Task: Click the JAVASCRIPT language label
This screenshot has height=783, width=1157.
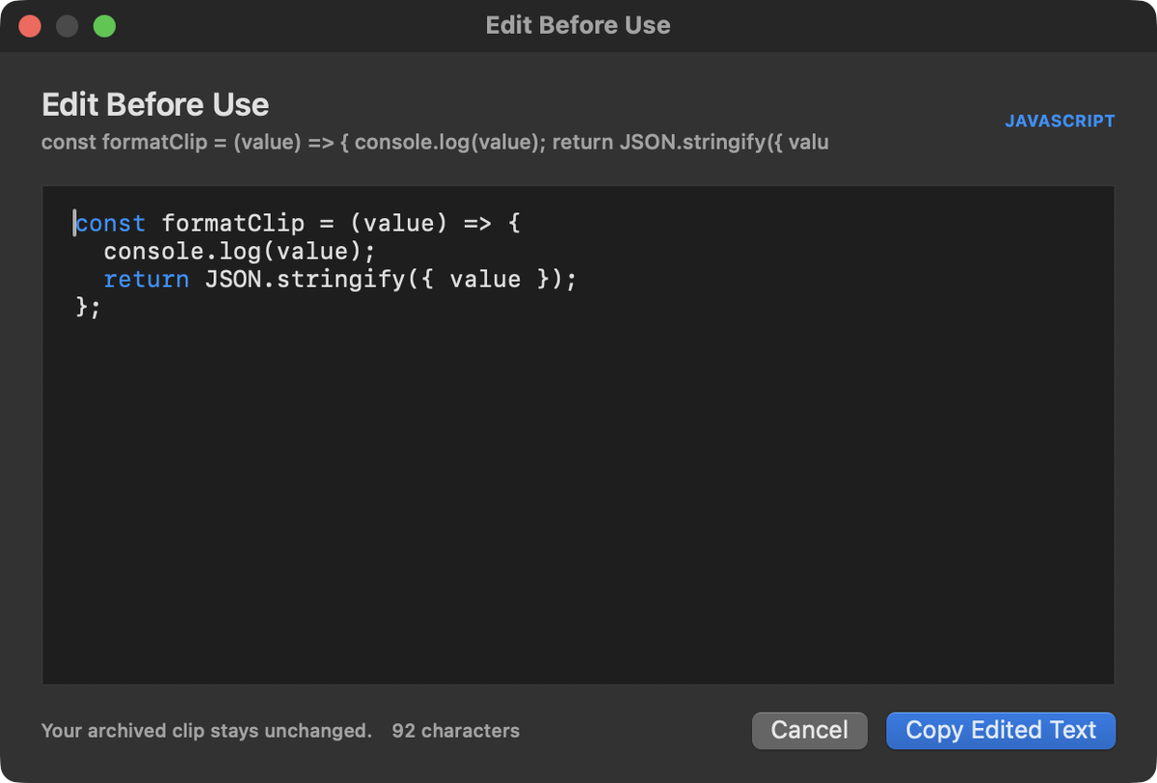Action: pos(1060,121)
